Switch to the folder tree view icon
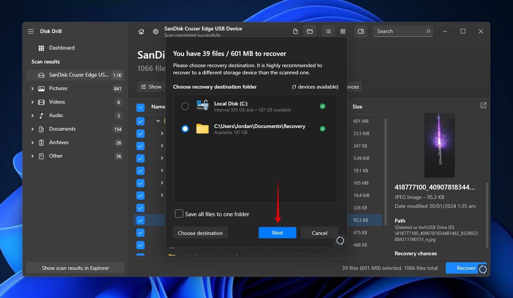This screenshot has height=298, width=513. click(310, 32)
